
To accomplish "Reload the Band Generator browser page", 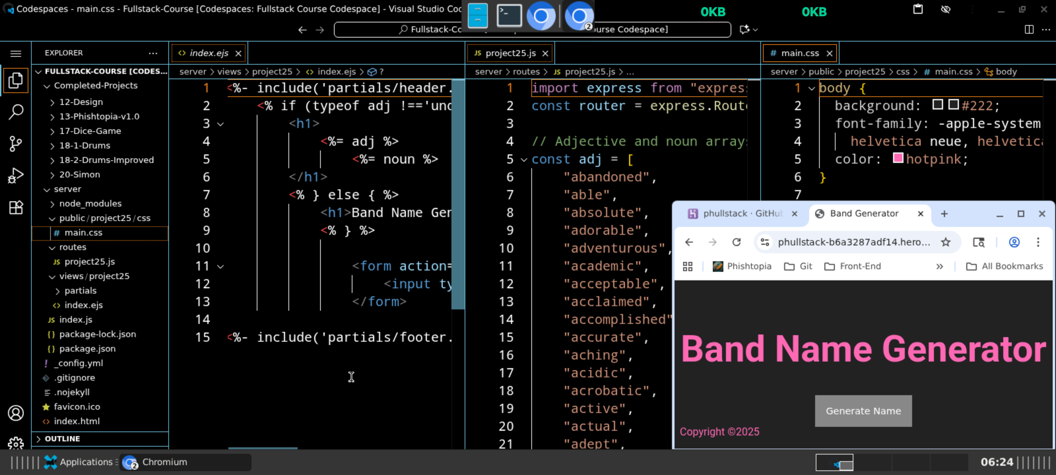I will 736,242.
